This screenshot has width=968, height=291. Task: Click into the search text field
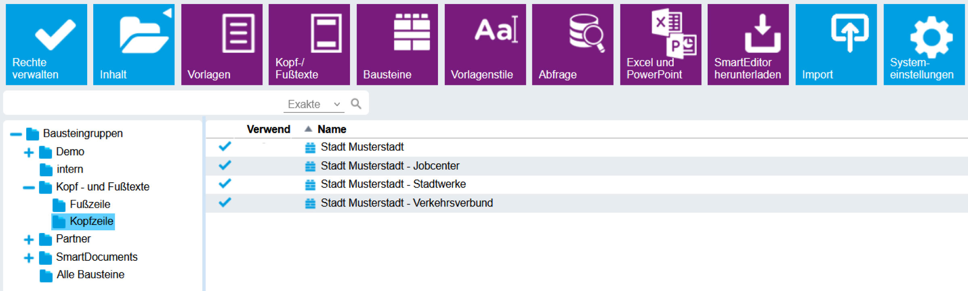click(x=144, y=104)
